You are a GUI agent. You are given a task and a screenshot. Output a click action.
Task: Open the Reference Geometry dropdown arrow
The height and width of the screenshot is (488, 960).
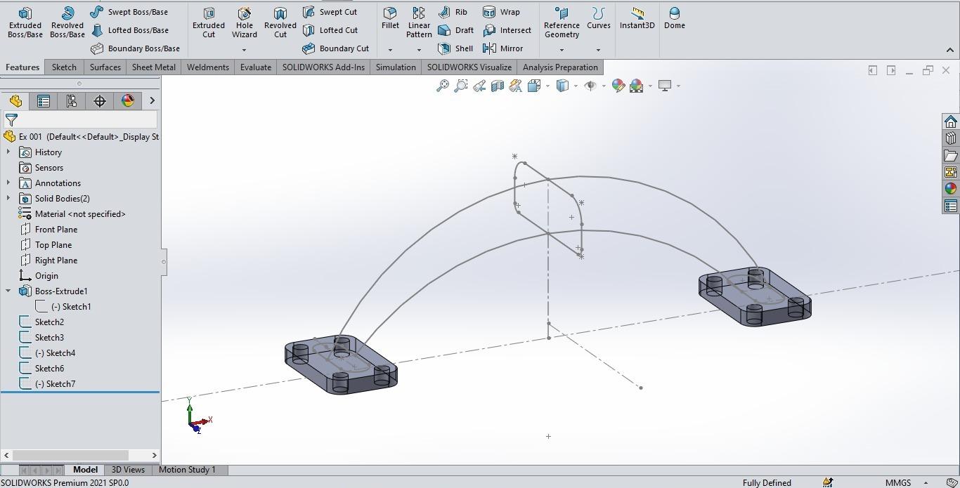[x=562, y=50]
